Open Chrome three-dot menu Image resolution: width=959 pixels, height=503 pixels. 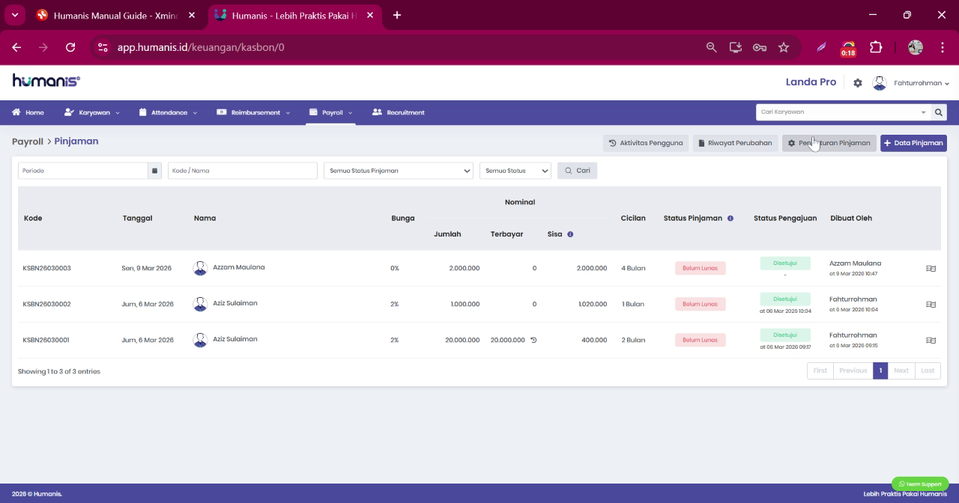(x=943, y=47)
